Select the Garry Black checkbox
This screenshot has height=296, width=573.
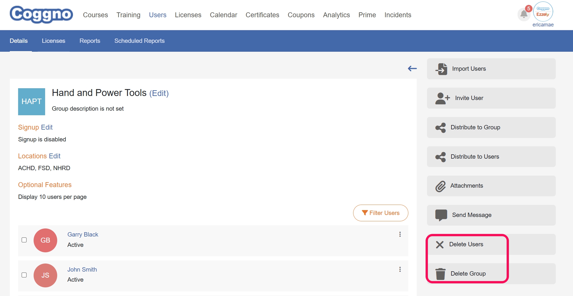tap(24, 240)
